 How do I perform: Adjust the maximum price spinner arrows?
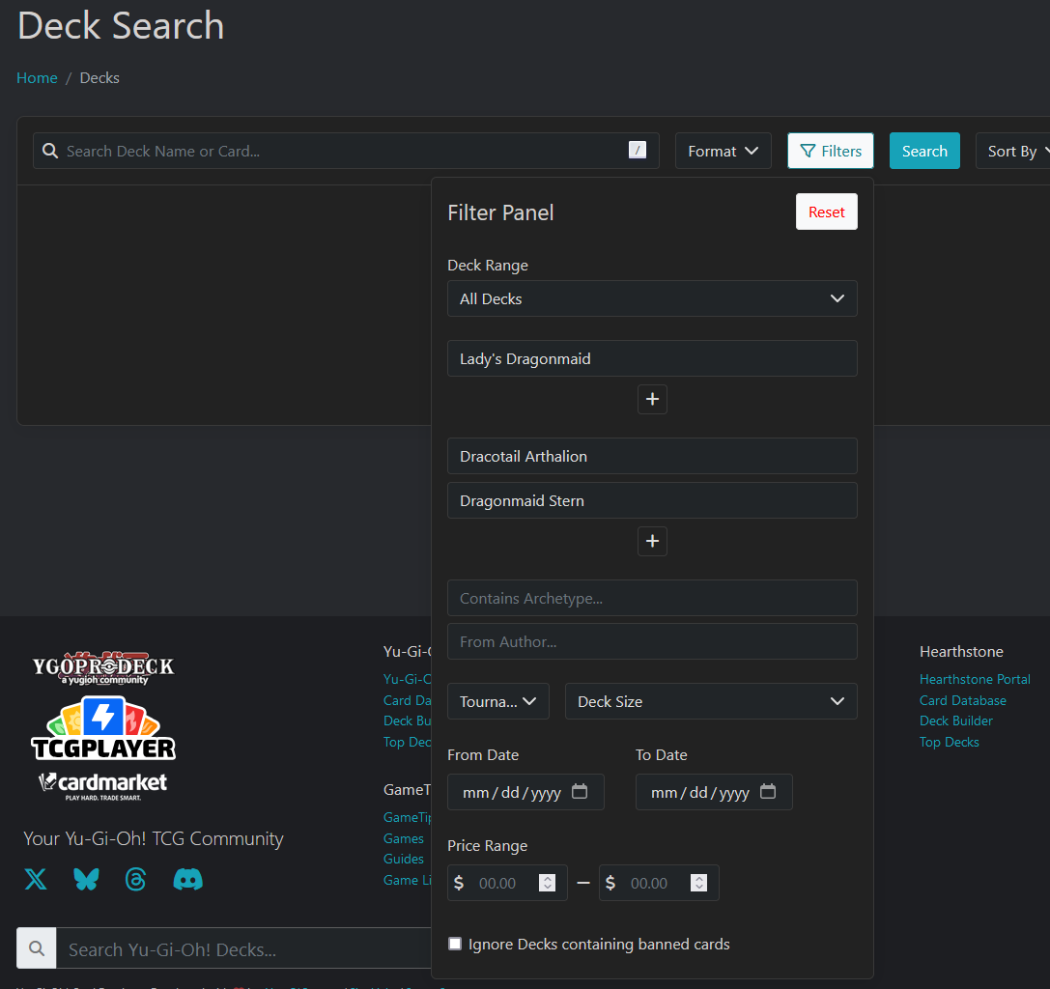[x=698, y=883]
